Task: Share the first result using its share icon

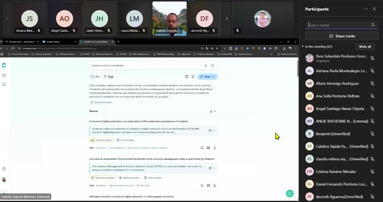Action: [215, 148]
